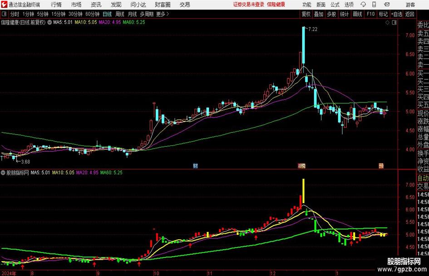Image resolution: width=429 pixels, height=276 pixels.
Task: Click the 财 marker on timeline
Action: [x=195, y=166]
